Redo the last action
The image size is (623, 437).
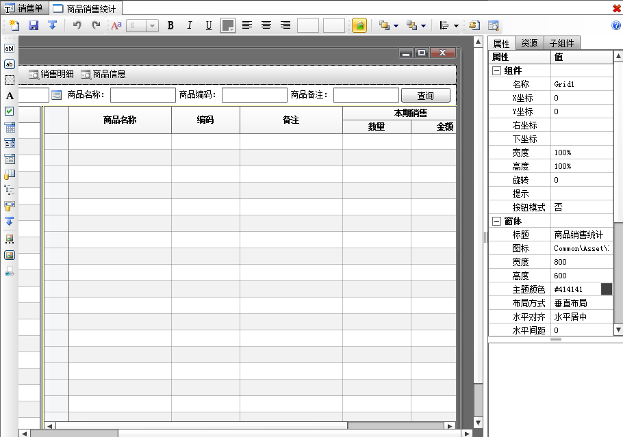(96, 25)
